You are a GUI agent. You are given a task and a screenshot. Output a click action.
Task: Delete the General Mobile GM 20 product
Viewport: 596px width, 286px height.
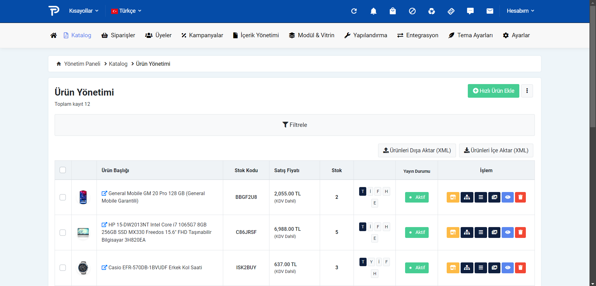(x=520, y=197)
